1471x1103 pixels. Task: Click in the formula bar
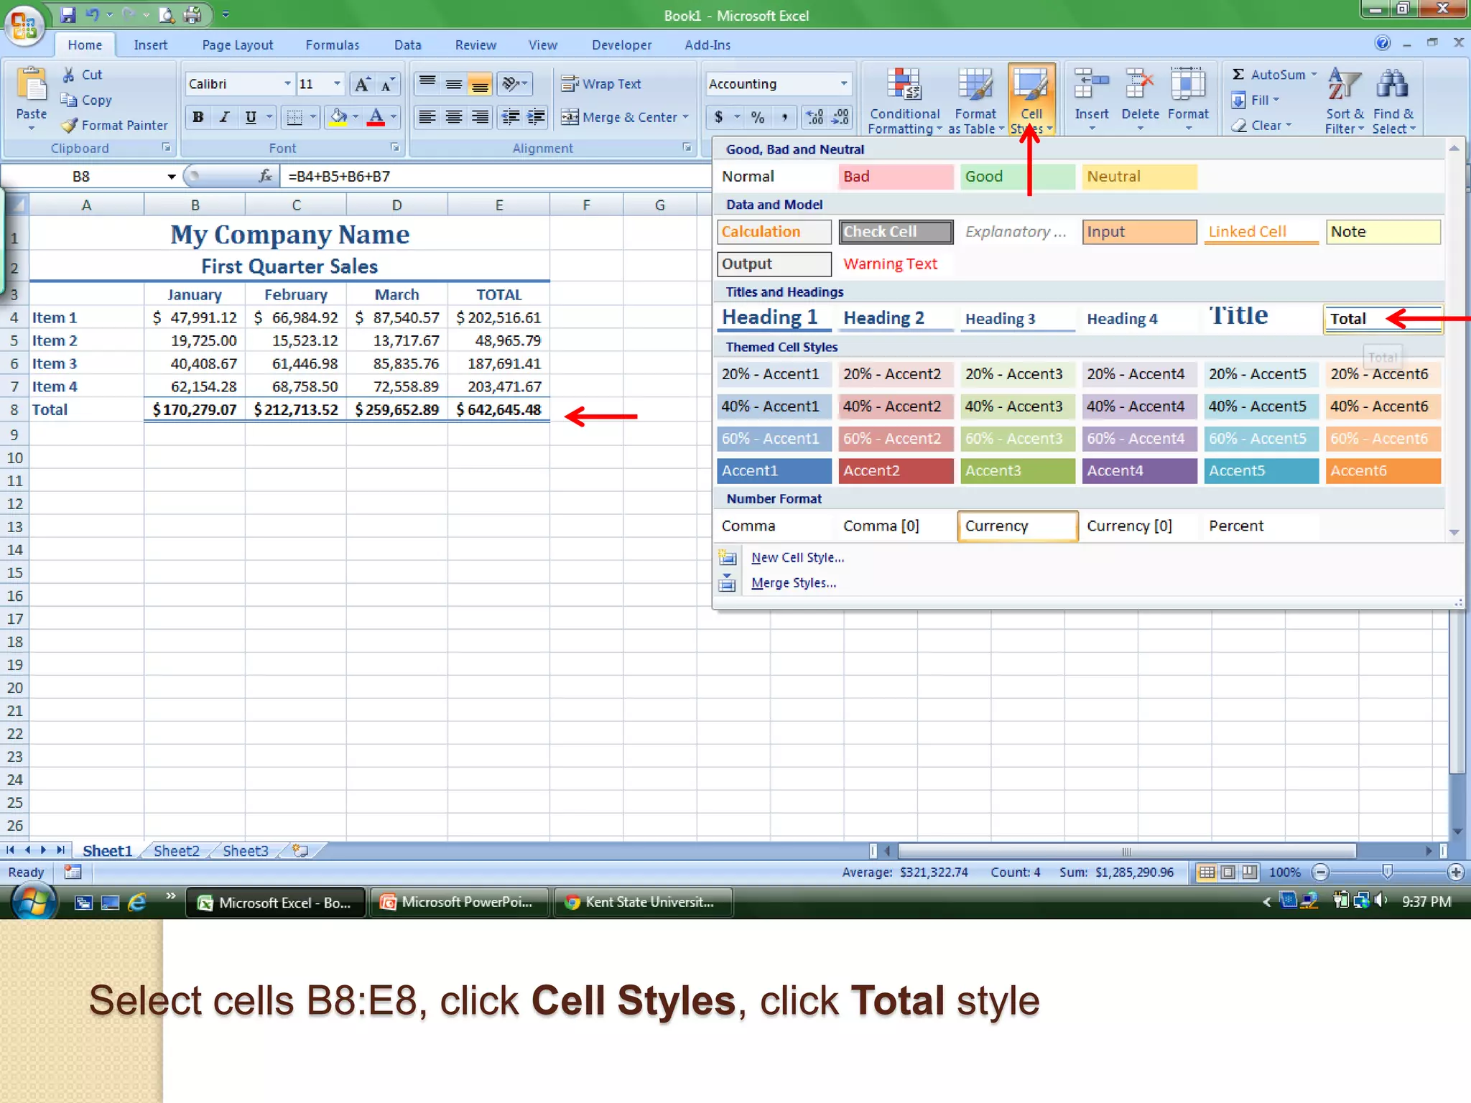click(x=496, y=177)
